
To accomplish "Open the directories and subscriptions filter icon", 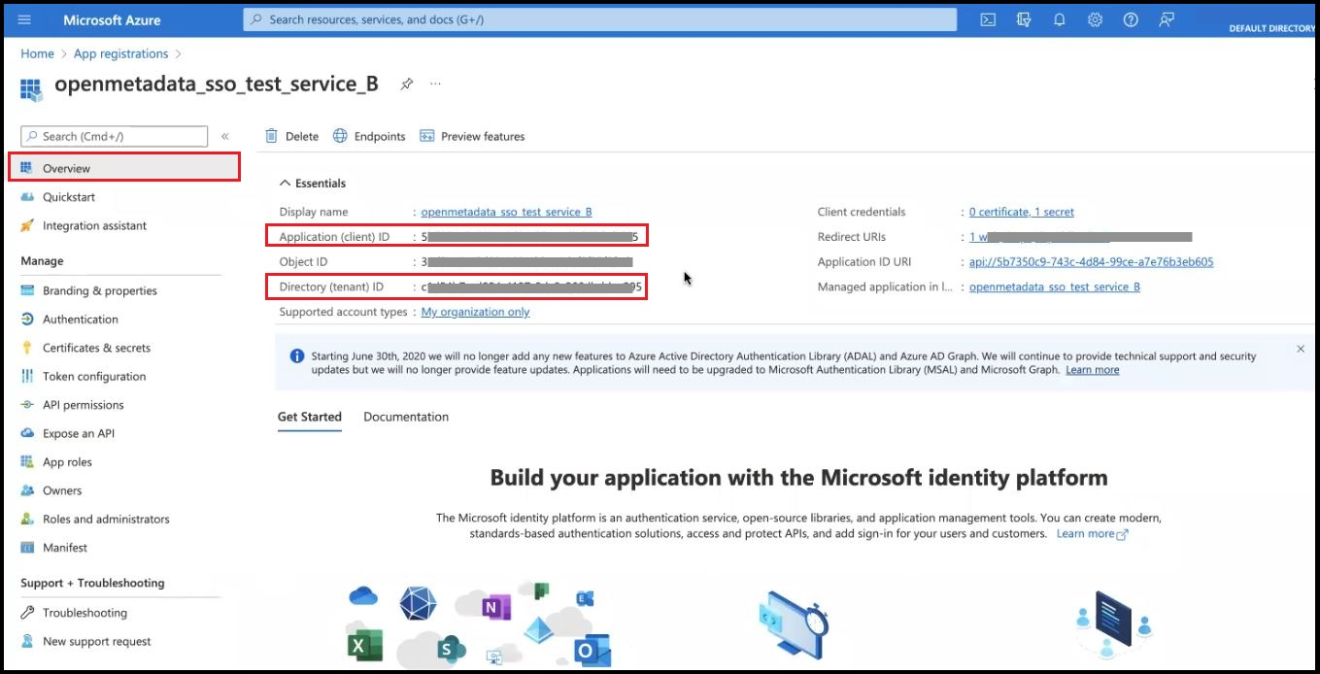I will coord(1023,19).
